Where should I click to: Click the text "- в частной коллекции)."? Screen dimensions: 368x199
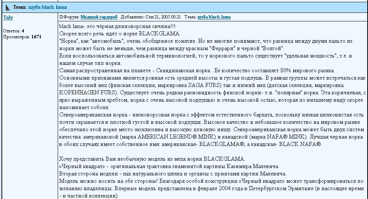point(89,196)
